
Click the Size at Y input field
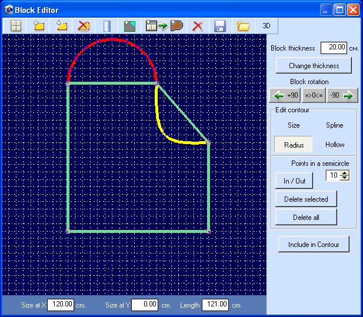[145, 305]
